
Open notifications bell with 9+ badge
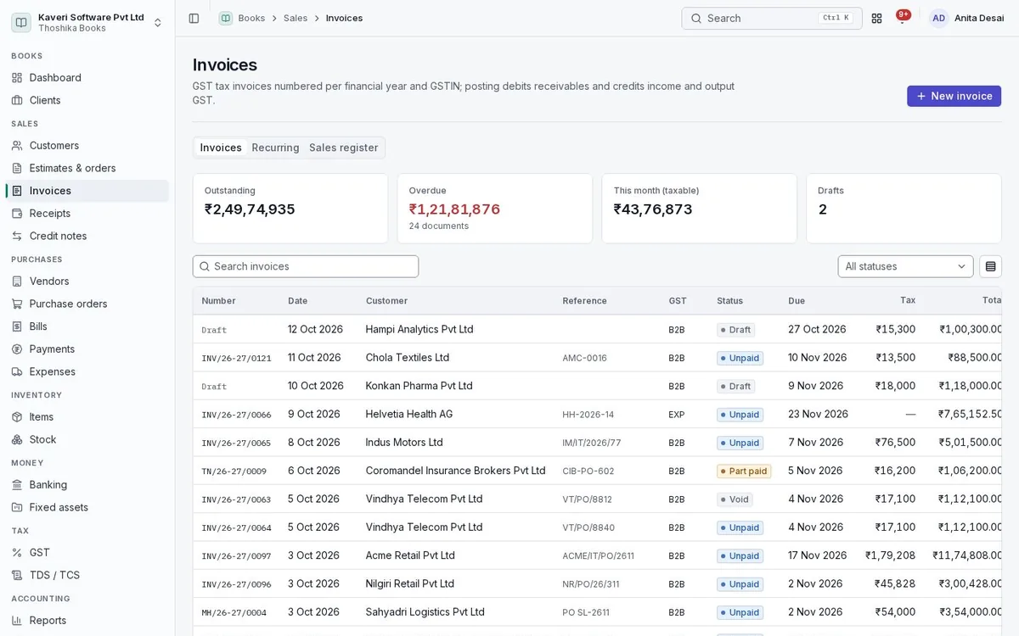click(902, 18)
